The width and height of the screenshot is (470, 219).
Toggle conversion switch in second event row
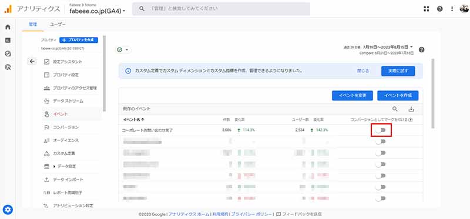coord(381,141)
